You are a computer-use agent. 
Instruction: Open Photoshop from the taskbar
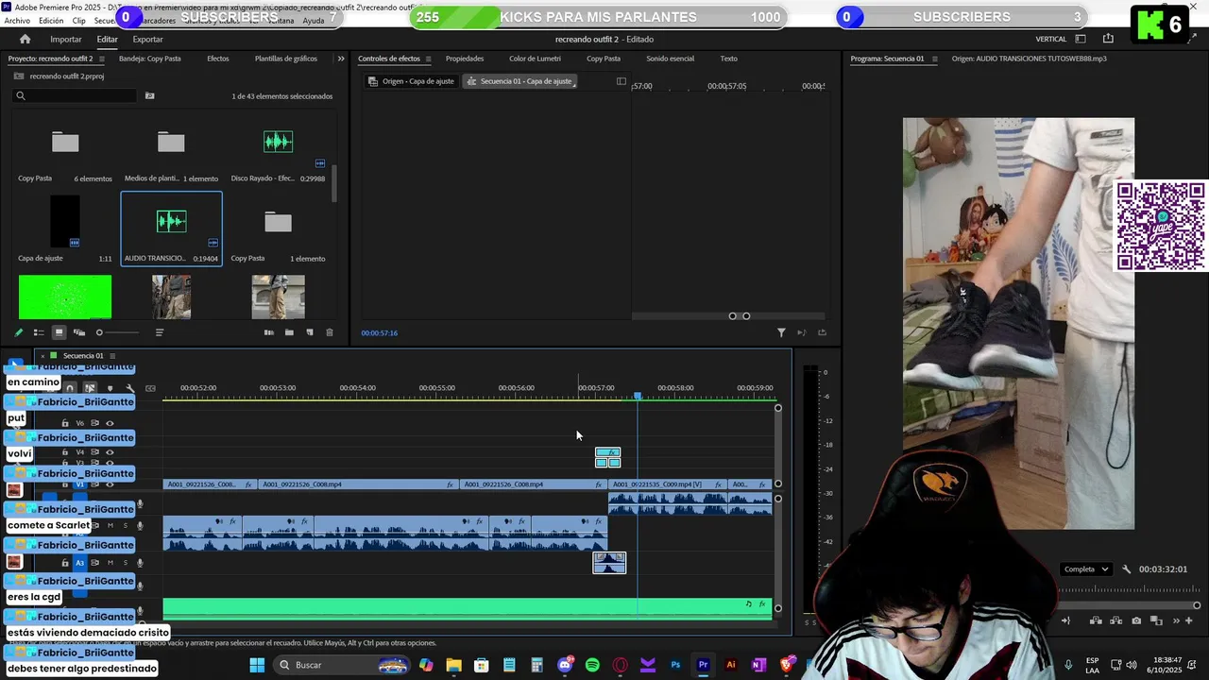tap(675, 665)
